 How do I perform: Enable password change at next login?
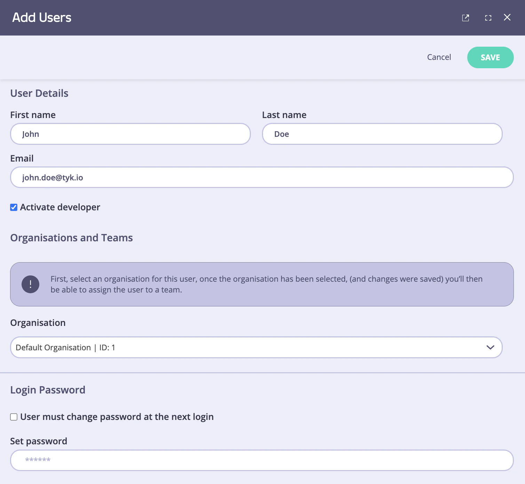[x=14, y=417]
